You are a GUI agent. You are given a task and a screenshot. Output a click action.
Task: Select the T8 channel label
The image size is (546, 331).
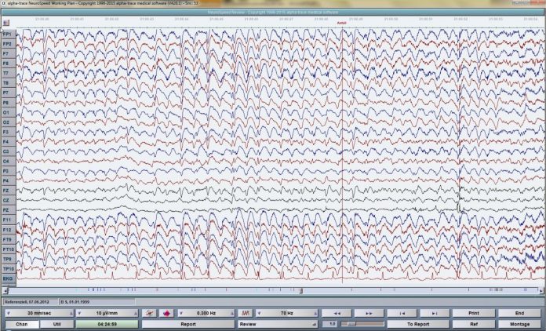click(x=9, y=83)
